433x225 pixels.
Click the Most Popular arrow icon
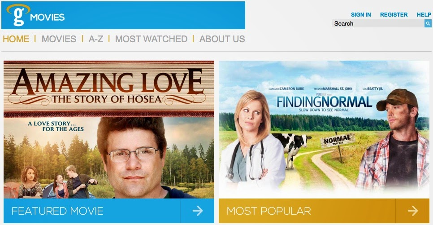click(x=412, y=211)
